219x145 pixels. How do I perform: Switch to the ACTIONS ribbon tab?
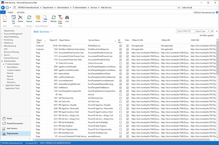click(21, 12)
